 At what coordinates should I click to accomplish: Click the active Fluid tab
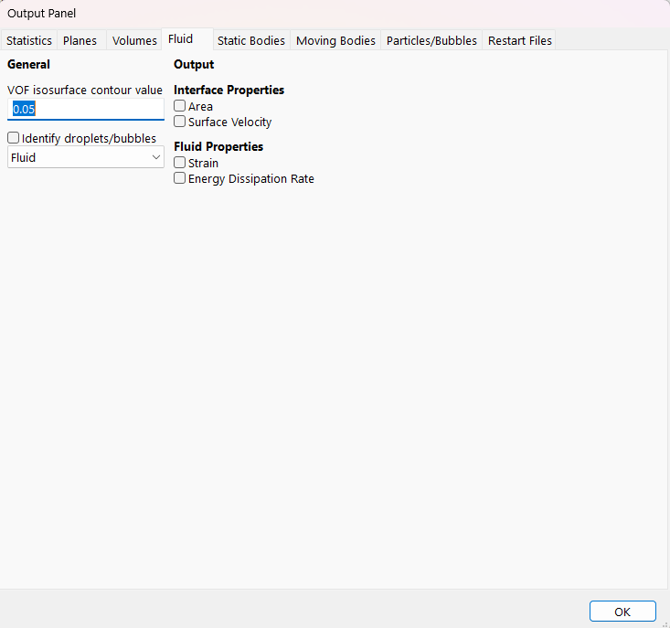pyautogui.click(x=180, y=39)
